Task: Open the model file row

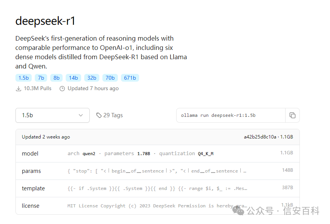Action: 158,154
